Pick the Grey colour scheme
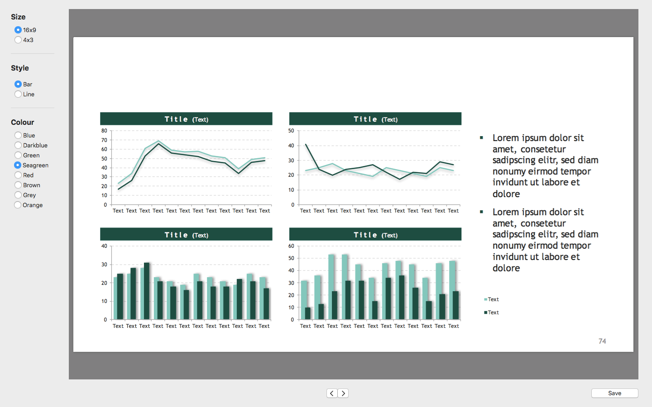The width and height of the screenshot is (652, 407). (18, 195)
